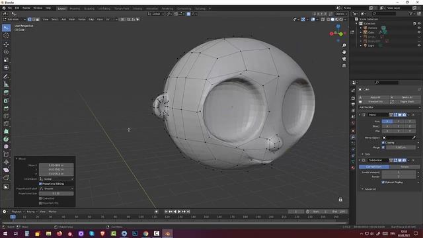Select the Scale tool
The image size is (423, 238).
[x=6, y=60]
